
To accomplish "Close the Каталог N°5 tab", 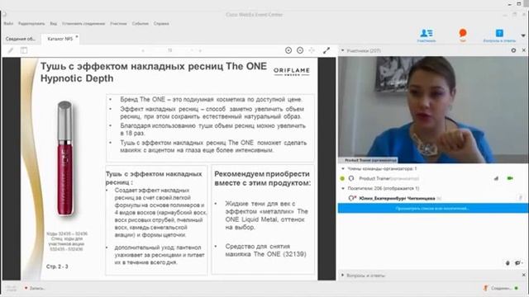I will pos(77,36).
